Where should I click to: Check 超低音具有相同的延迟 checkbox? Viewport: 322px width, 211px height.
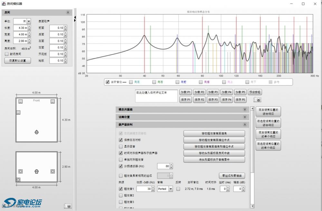(121, 176)
